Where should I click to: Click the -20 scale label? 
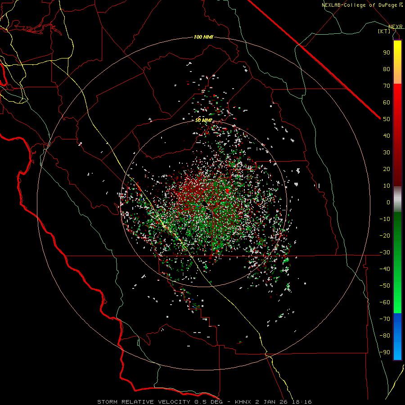(x=385, y=235)
